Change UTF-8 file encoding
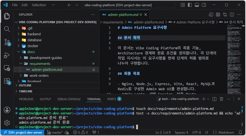246x136 pixels. tap(197, 132)
